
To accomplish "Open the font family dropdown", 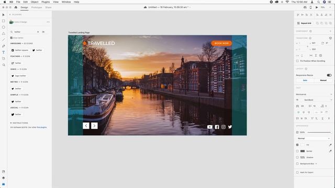I will (x=314, y=94).
